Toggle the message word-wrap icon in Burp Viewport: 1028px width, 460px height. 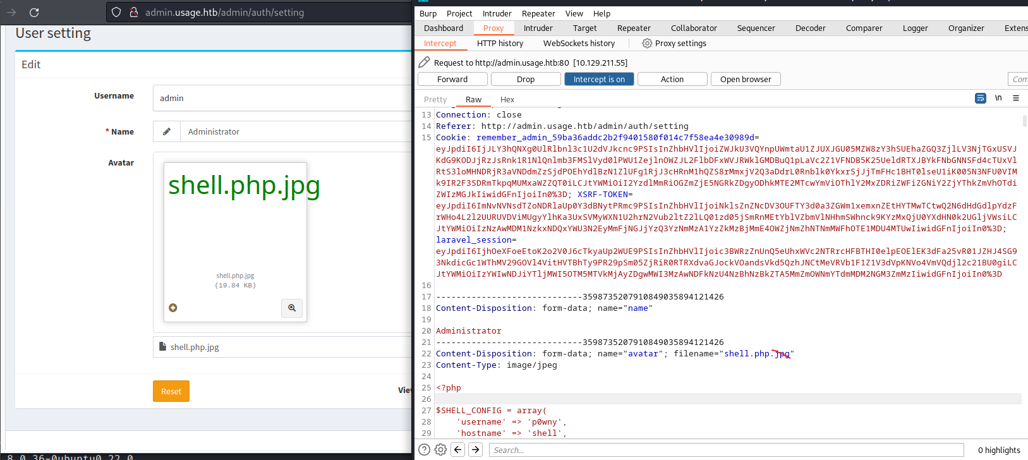pyautogui.click(x=981, y=98)
